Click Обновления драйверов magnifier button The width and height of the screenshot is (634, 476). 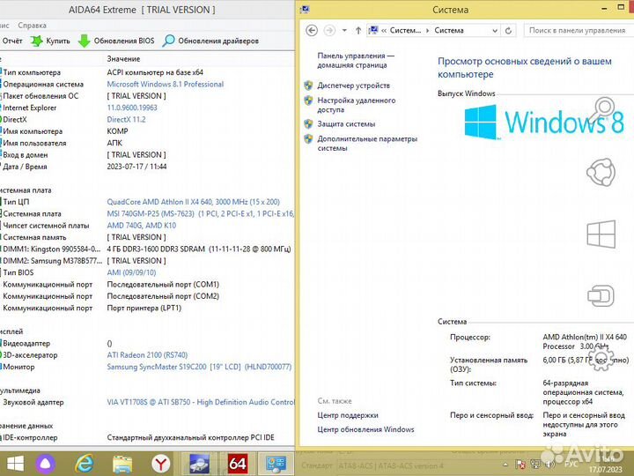coord(210,41)
